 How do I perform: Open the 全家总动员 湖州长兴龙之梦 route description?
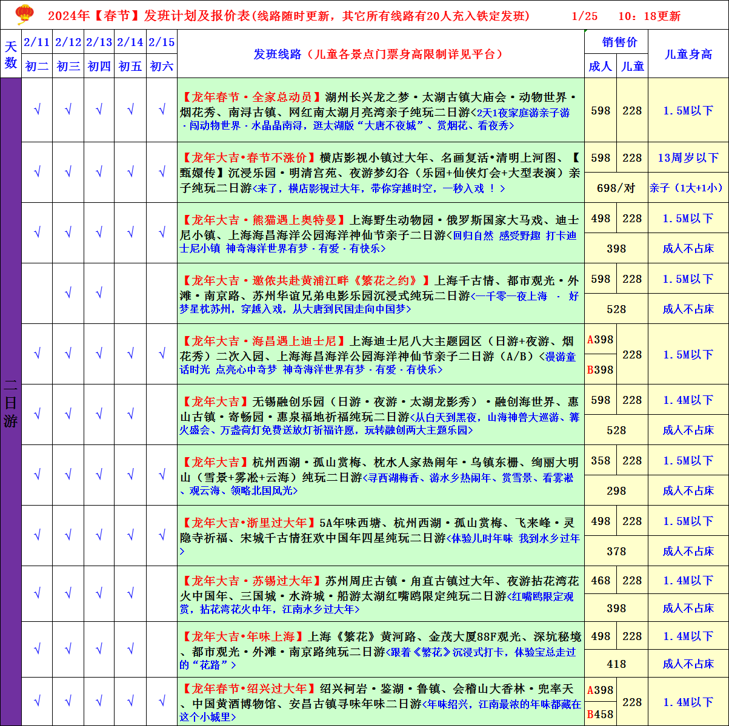pyautogui.click(x=381, y=111)
